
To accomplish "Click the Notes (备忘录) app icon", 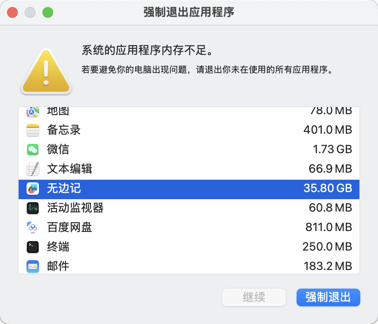I will point(33,131).
